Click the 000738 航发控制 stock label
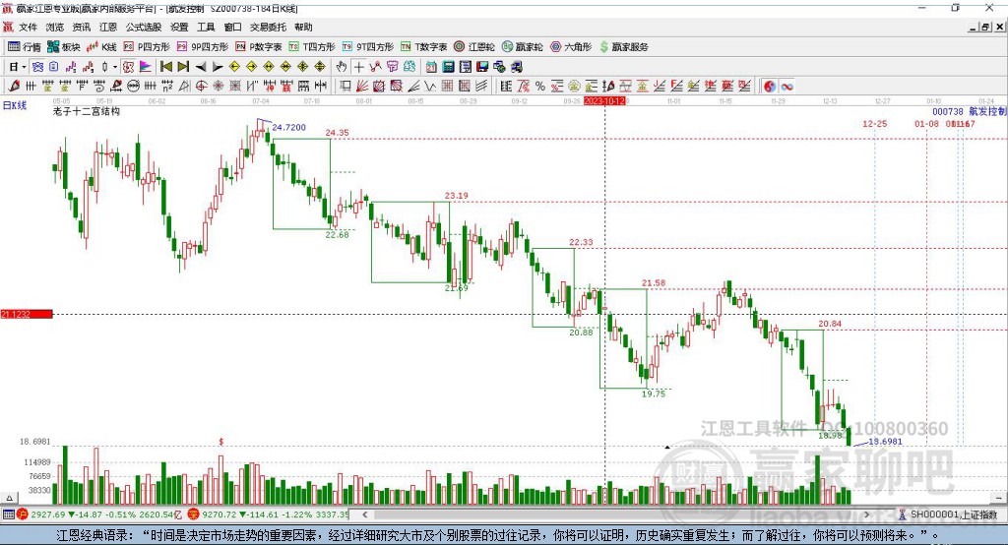The width and height of the screenshot is (1008, 545). coord(970,112)
